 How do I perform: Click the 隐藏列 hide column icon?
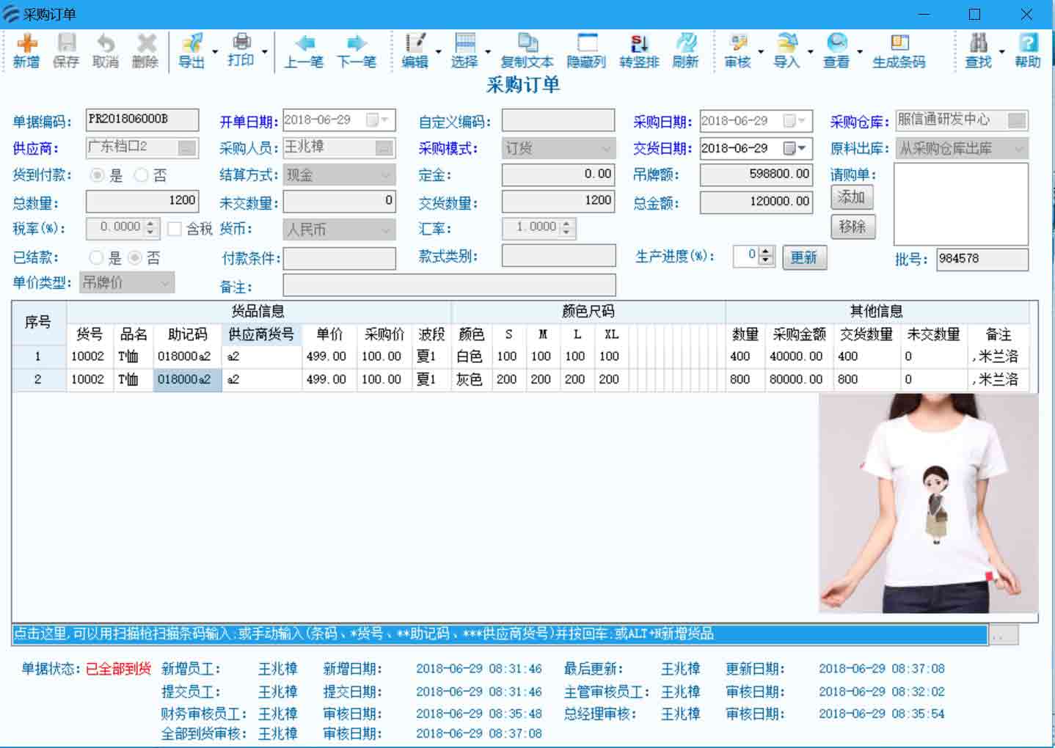click(x=586, y=51)
